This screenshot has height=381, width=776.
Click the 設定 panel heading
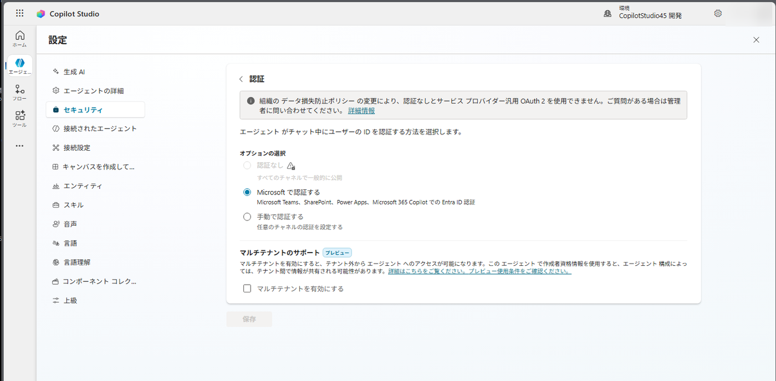(x=58, y=40)
